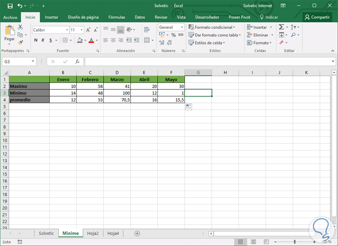Open the Solvetic sheet tab
The width and height of the screenshot is (338, 246).
pyautogui.click(x=46, y=233)
